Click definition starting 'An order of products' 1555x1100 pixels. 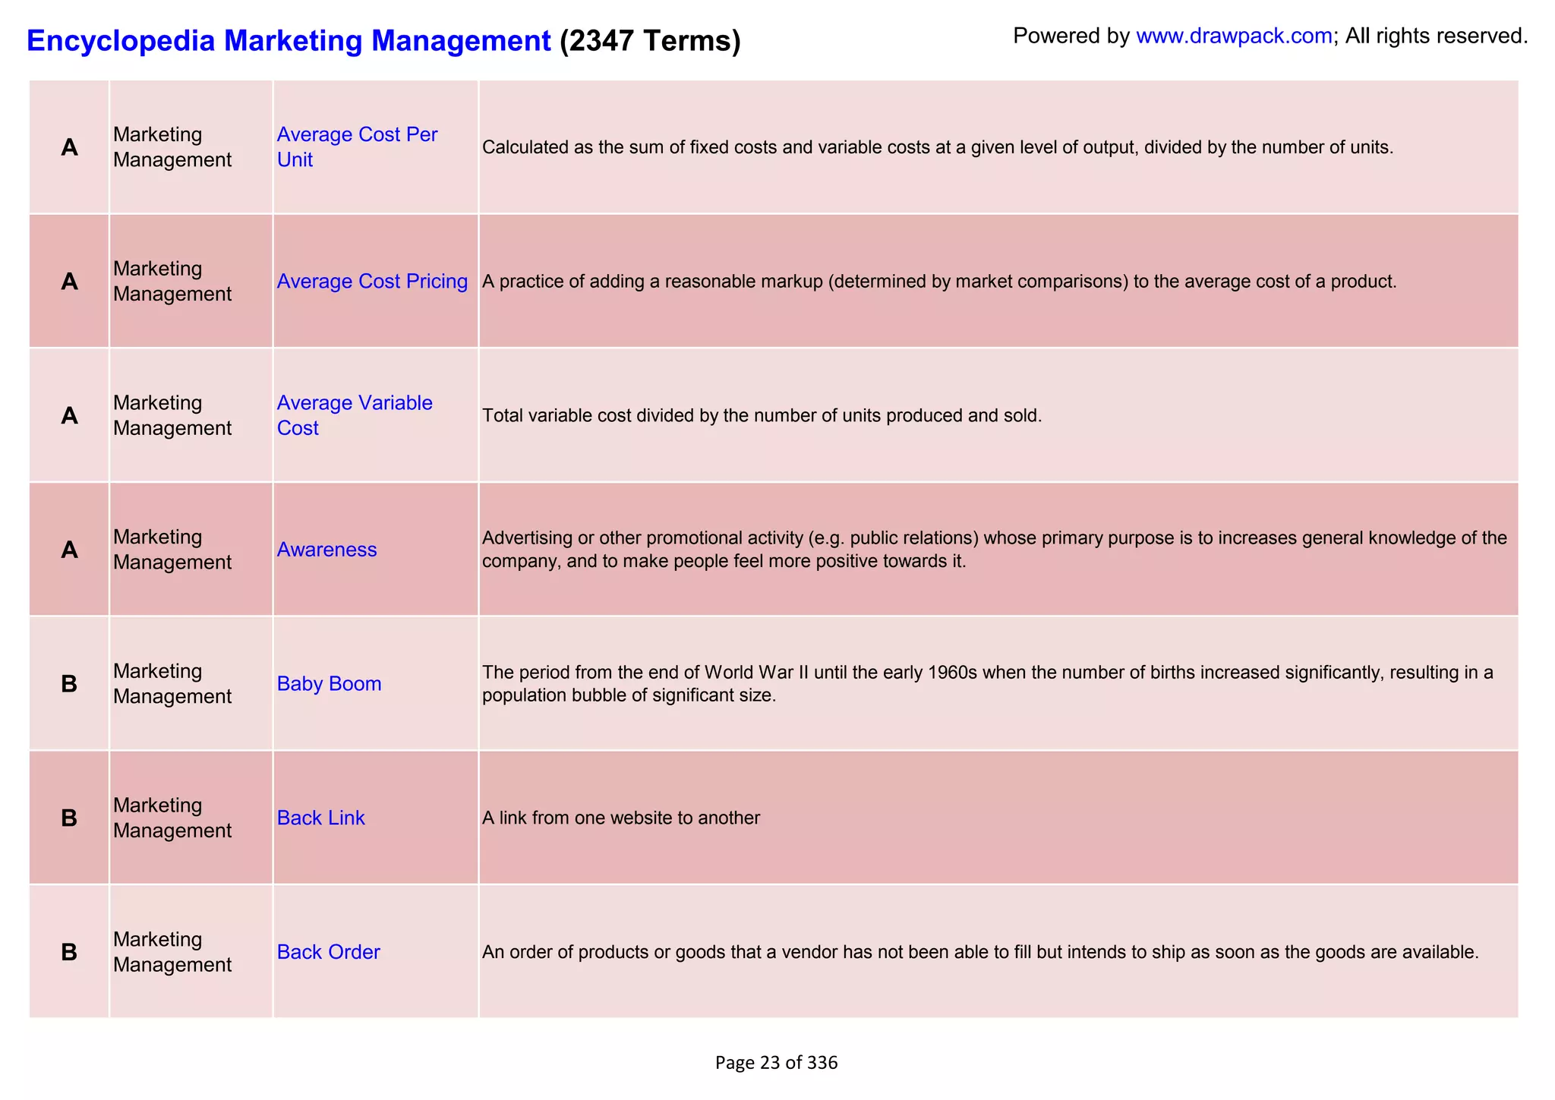point(981,952)
